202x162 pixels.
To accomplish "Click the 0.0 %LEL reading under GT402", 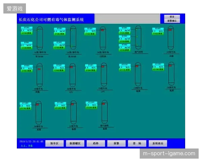I will tap(158, 31).
